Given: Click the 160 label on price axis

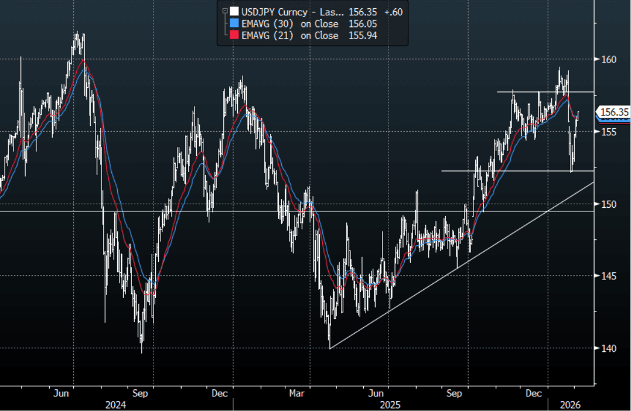Looking at the screenshot, I should click(609, 59).
